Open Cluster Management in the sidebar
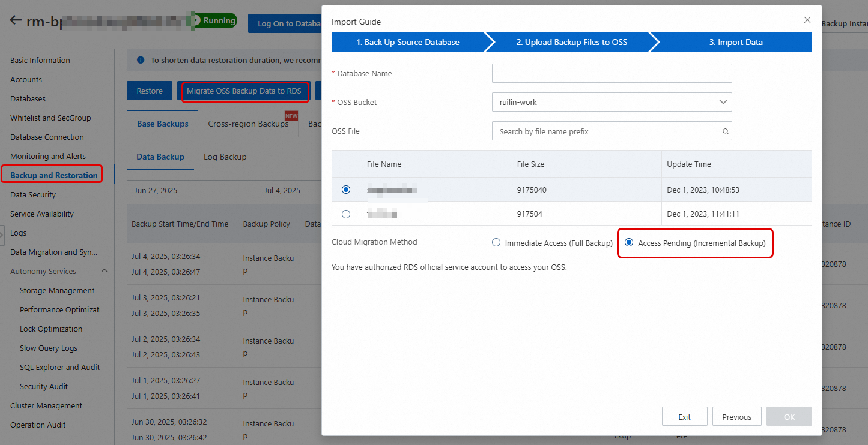868x445 pixels. pyautogui.click(x=46, y=405)
